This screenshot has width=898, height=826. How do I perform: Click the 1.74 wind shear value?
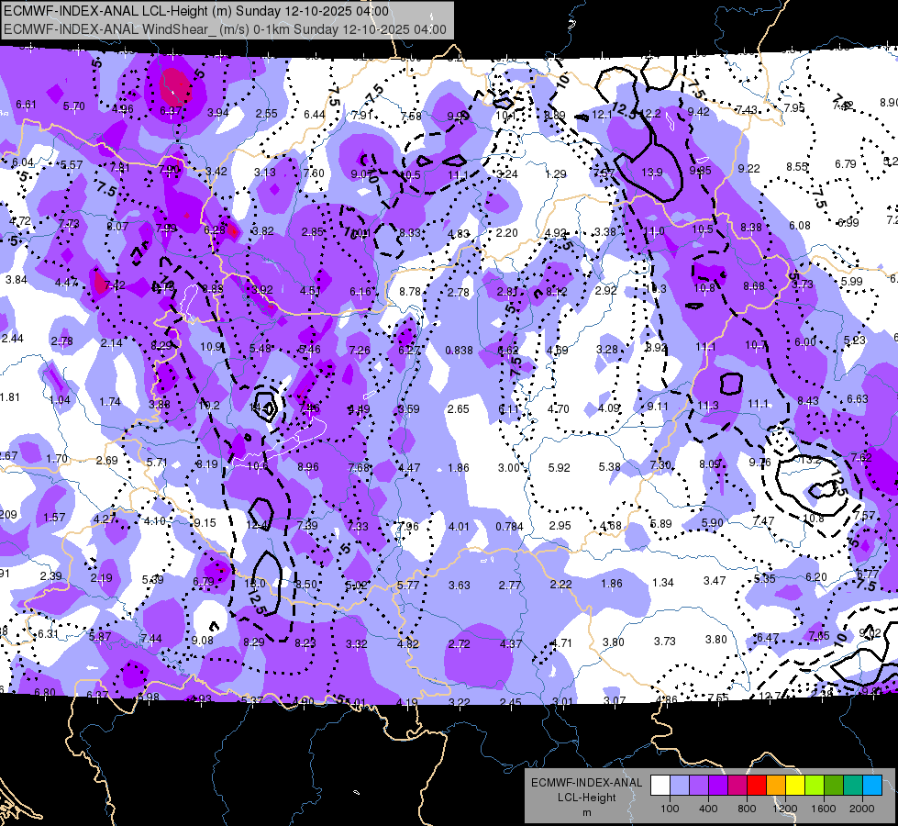pyautogui.click(x=110, y=402)
